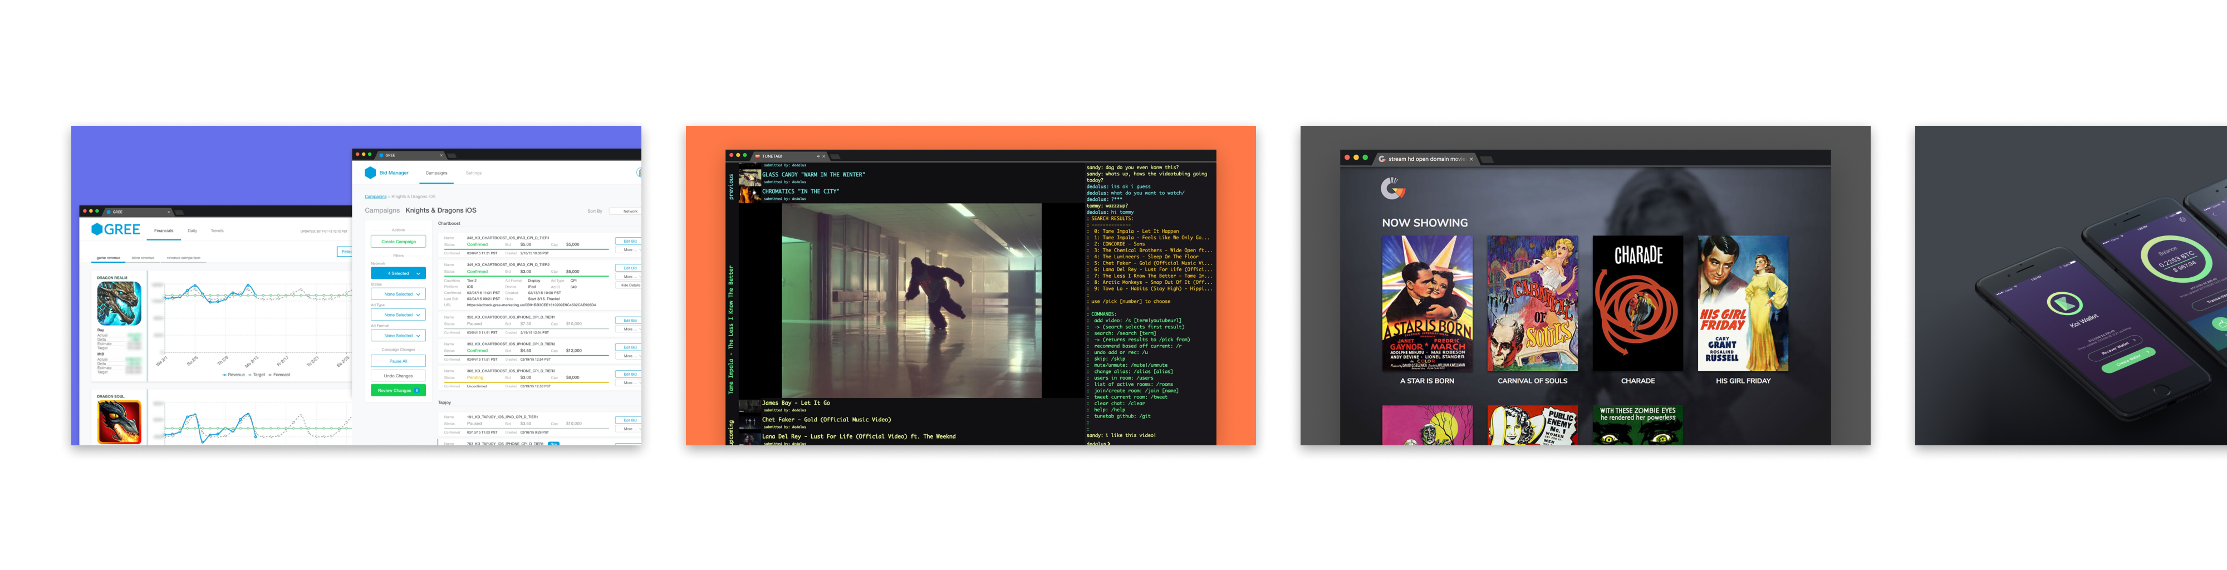This screenshot has height=570, width=2227.
Task: Click the Chet Faker Gold thumbnail
Action: (749, 422)
